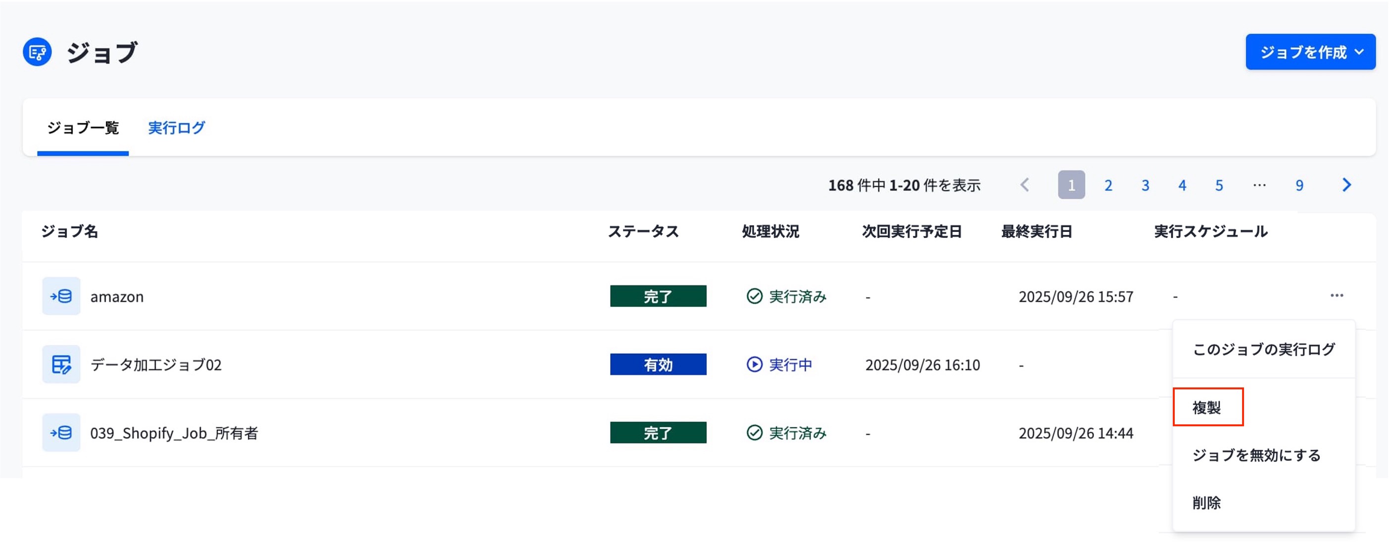
Task: Open the amazon job name
Action: (117, 297)
